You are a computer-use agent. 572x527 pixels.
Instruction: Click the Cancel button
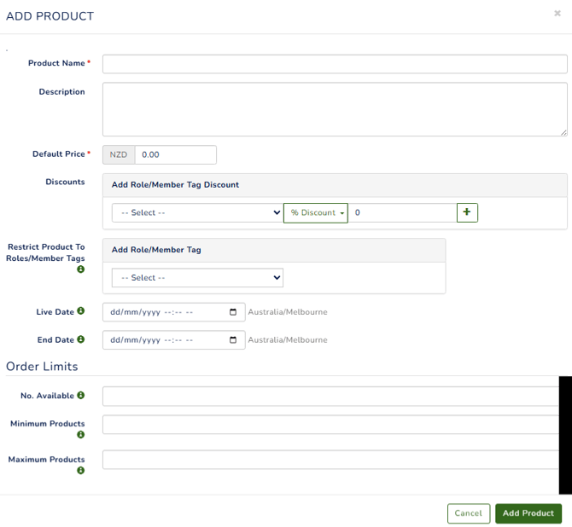468,513
